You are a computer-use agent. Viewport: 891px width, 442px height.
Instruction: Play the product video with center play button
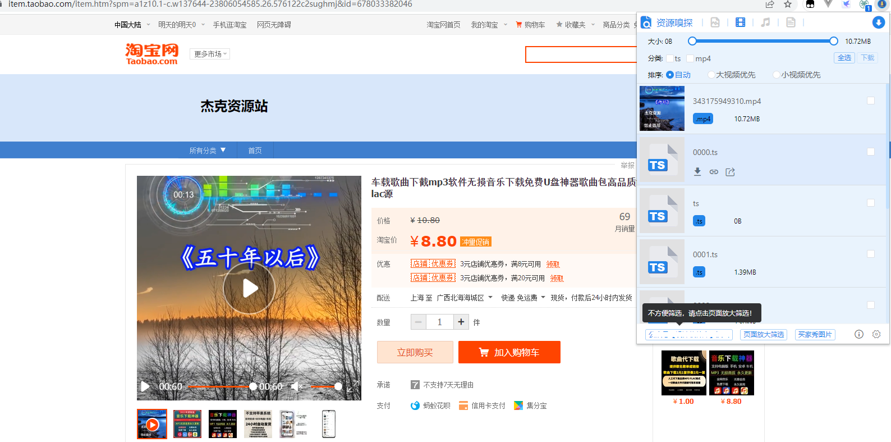(249, 289)
